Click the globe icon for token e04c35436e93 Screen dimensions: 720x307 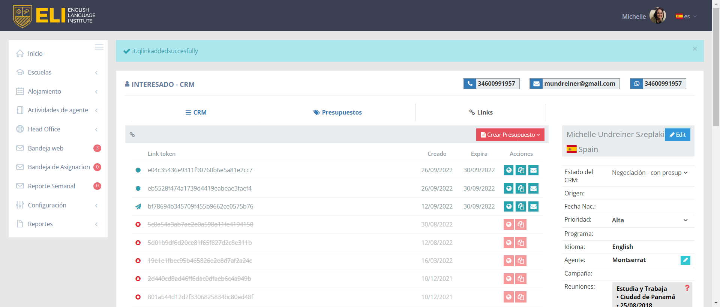508,170
